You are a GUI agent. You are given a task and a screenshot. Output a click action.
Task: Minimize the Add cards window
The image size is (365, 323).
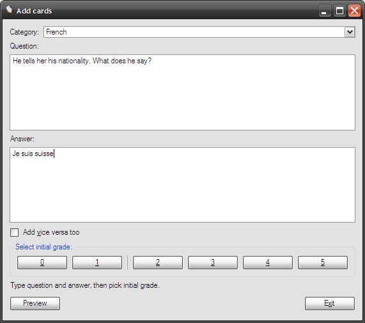(x=325, y=11)
